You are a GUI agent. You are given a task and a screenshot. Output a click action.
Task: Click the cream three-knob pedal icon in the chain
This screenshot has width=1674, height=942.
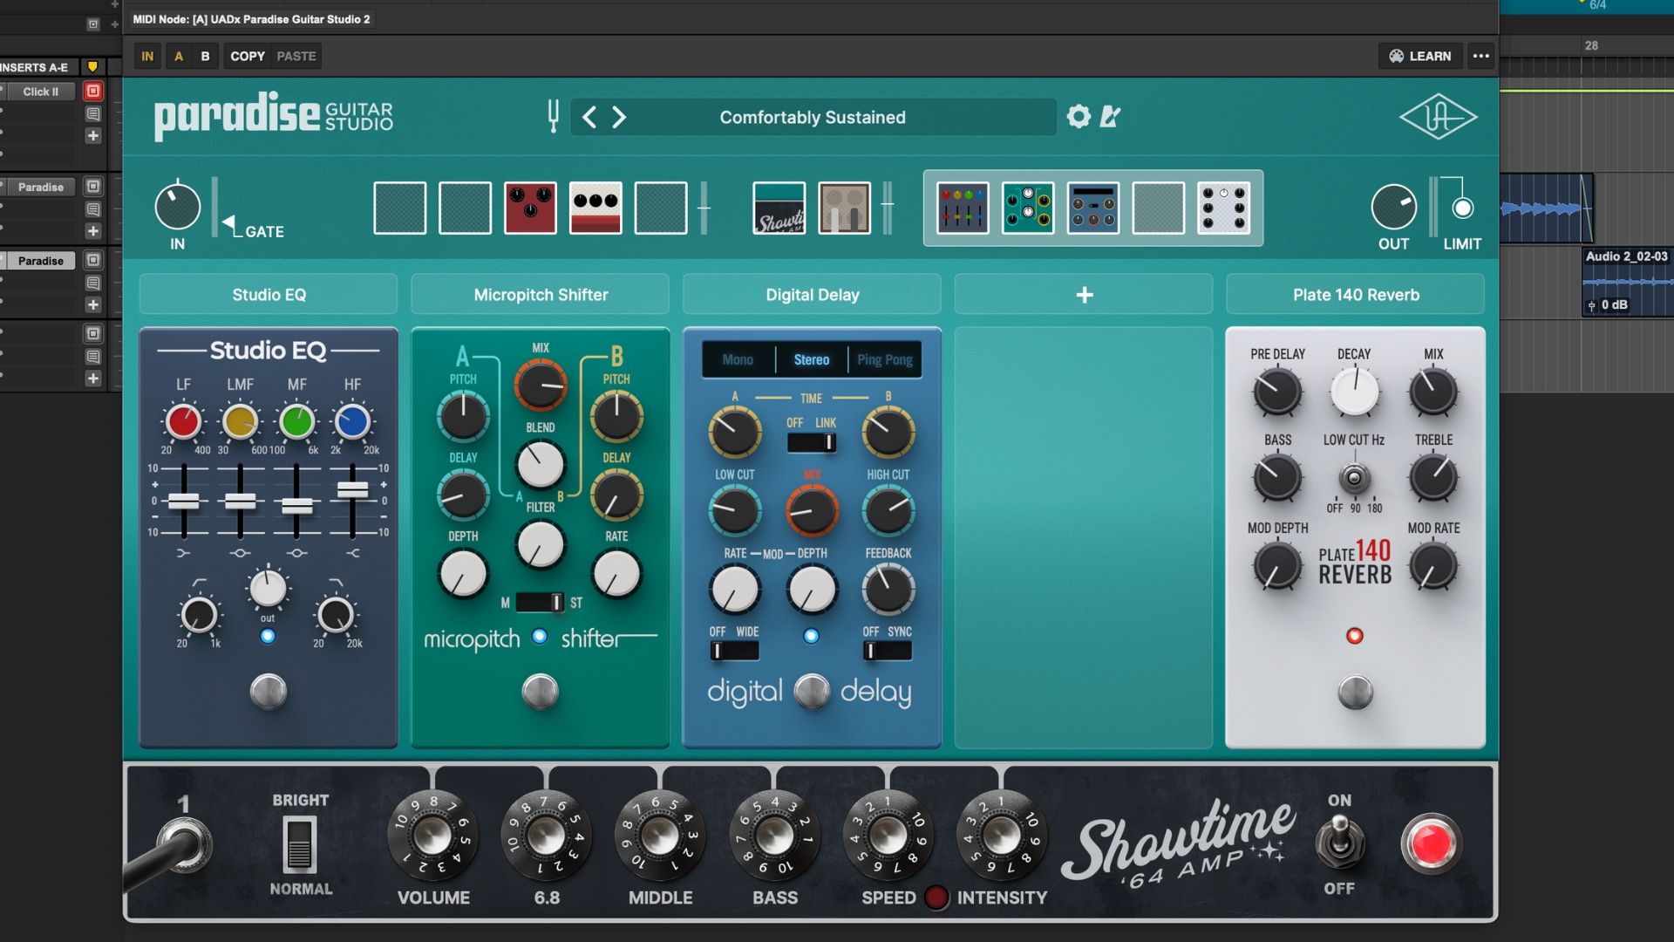(x=595, y=208)
